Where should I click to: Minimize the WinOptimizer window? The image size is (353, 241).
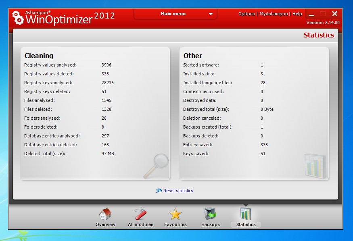click(x=311, y=15)
